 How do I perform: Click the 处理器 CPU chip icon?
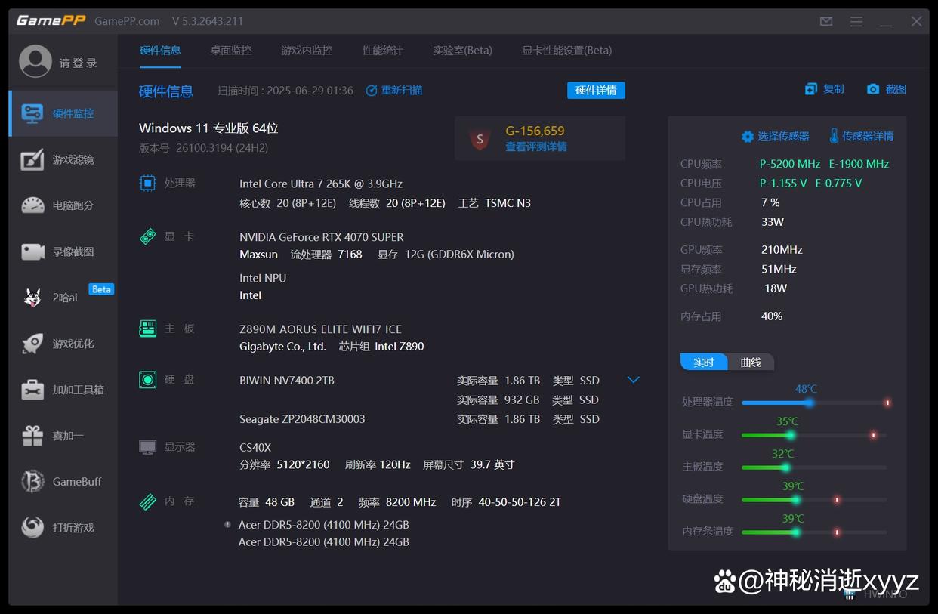tap(148, 184)
